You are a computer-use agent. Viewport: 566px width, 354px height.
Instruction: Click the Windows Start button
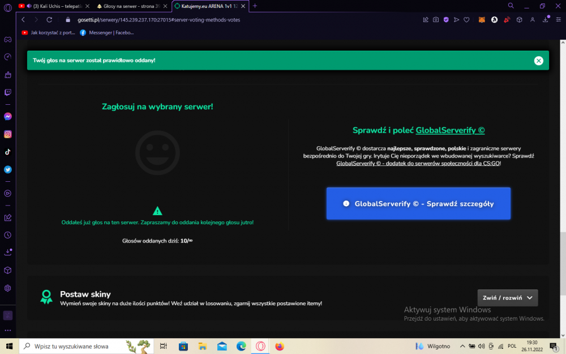tap(10, 346)
